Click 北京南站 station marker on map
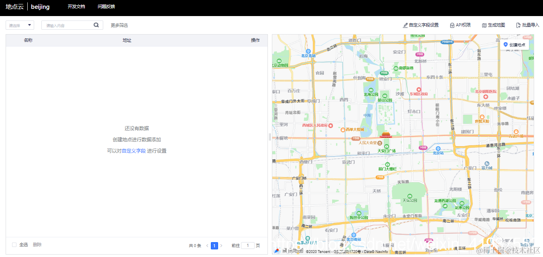Screen dimensions: 543x257 [353, 235]
